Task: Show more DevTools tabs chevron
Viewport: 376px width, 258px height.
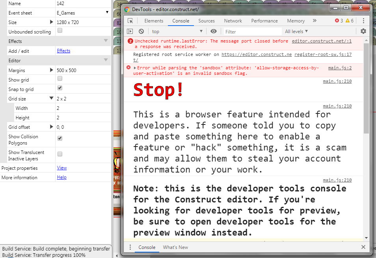Action: [x=315, y=20]
